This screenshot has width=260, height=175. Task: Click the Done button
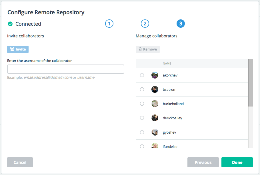tap(237, 162)
